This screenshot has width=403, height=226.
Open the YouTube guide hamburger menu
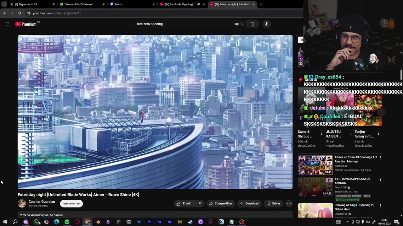coord(8,24)
